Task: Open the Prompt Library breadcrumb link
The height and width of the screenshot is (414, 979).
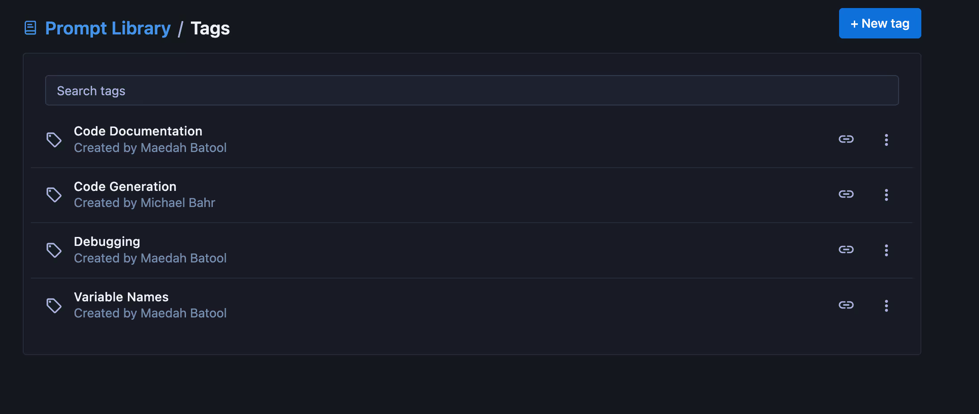Action: (107, 28)
